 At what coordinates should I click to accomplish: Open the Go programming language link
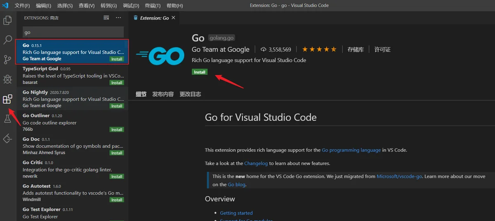point(351,150)
